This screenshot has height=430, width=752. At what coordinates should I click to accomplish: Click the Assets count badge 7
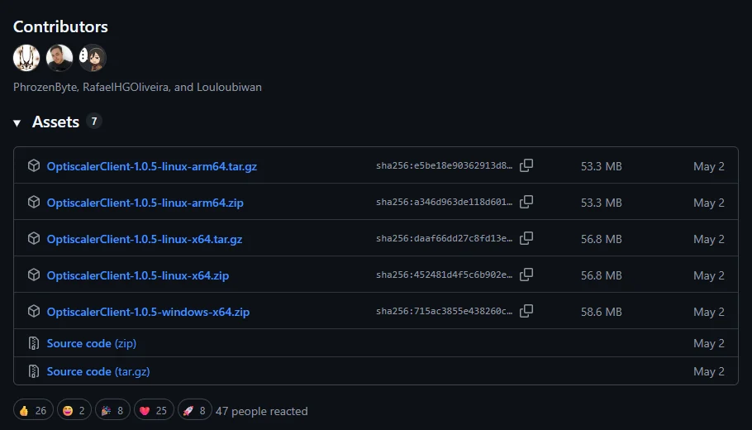click(x=94, y=122)
